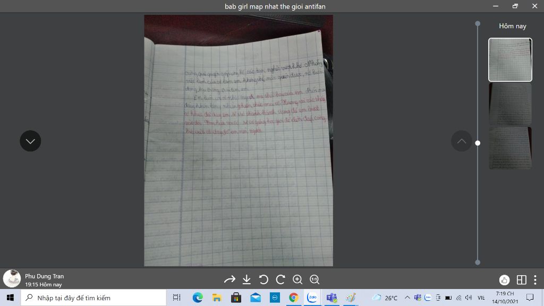Go to previous image with up chevron
This screenshot has height=306, width=544.
click(462, 141)
